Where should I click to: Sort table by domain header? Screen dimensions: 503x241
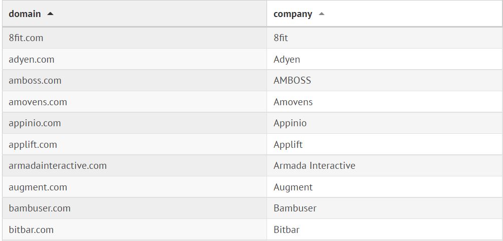coord(25,14)
